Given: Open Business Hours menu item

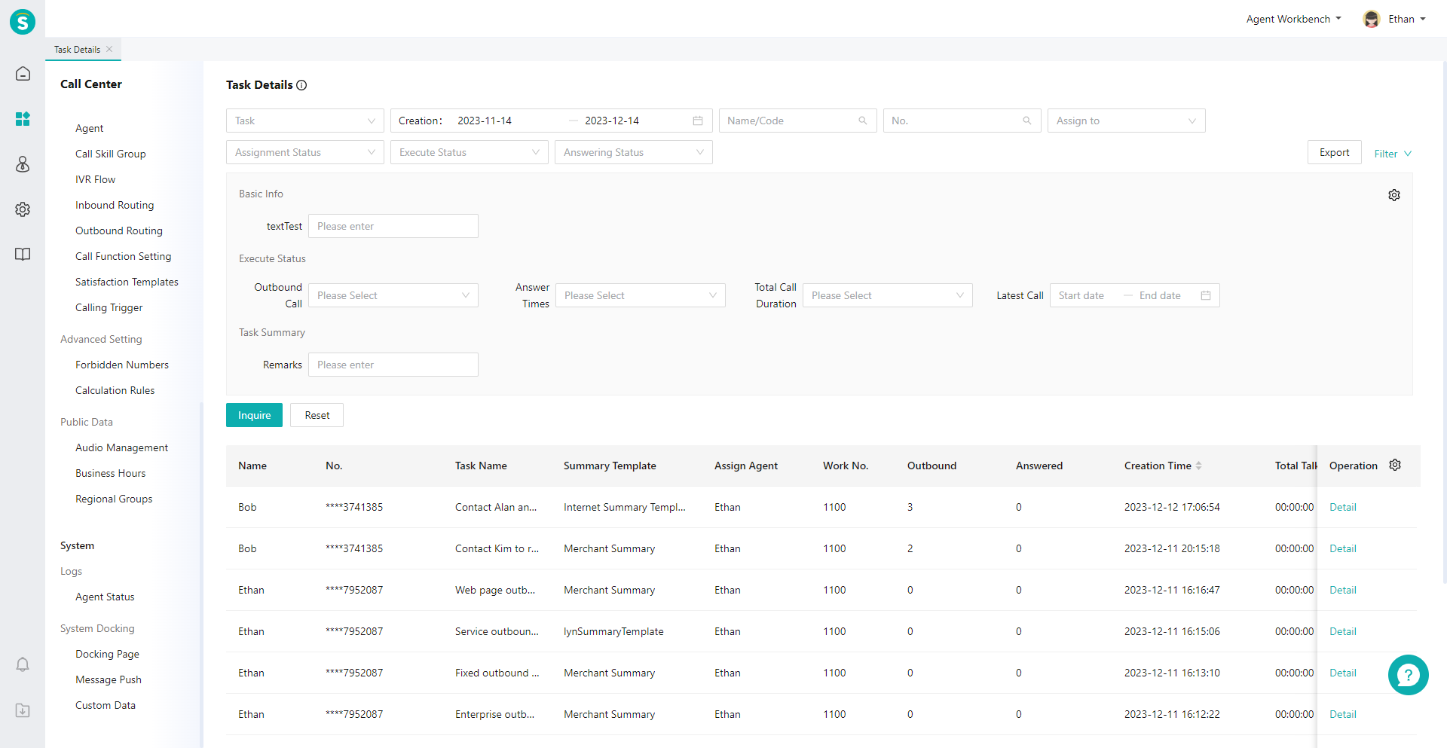Looking at the screenshot, I should 111,473.
